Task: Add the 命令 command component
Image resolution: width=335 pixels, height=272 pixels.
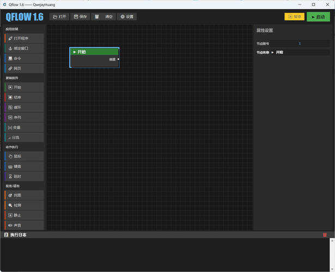Action: click(x=24, y=58)
